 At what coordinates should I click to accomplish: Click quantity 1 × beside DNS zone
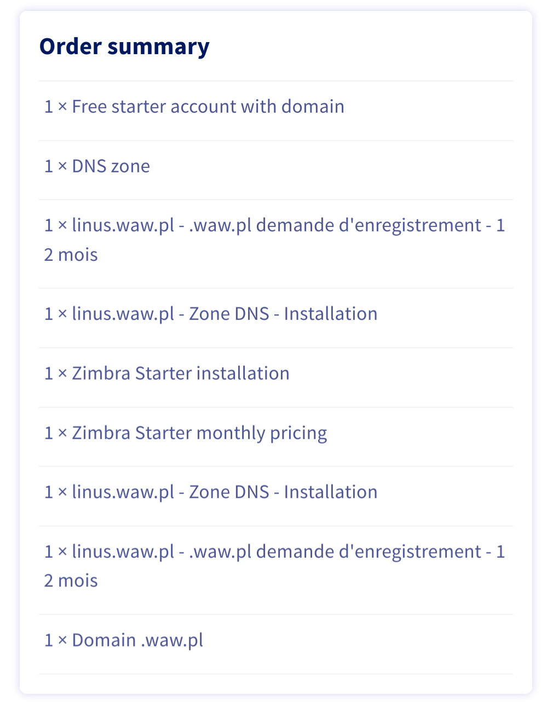tap(55, 166)
